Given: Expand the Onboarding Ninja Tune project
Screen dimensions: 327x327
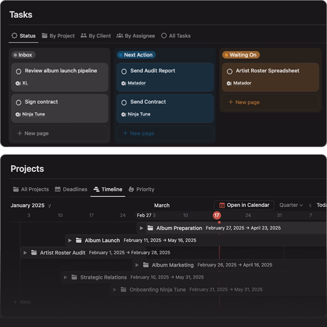Looking at the screenshot, I should point(114,290).
